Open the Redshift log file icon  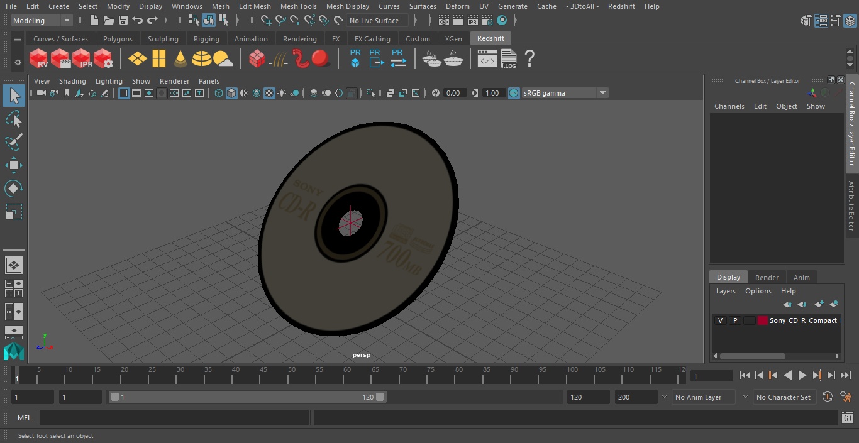pos(508,59)
